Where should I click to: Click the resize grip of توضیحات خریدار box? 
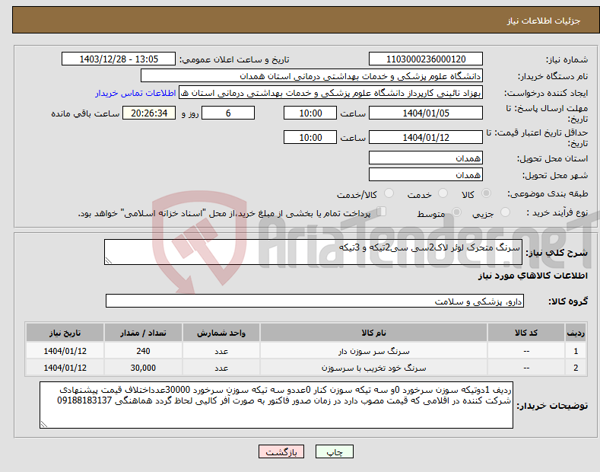tap(44, 425)
